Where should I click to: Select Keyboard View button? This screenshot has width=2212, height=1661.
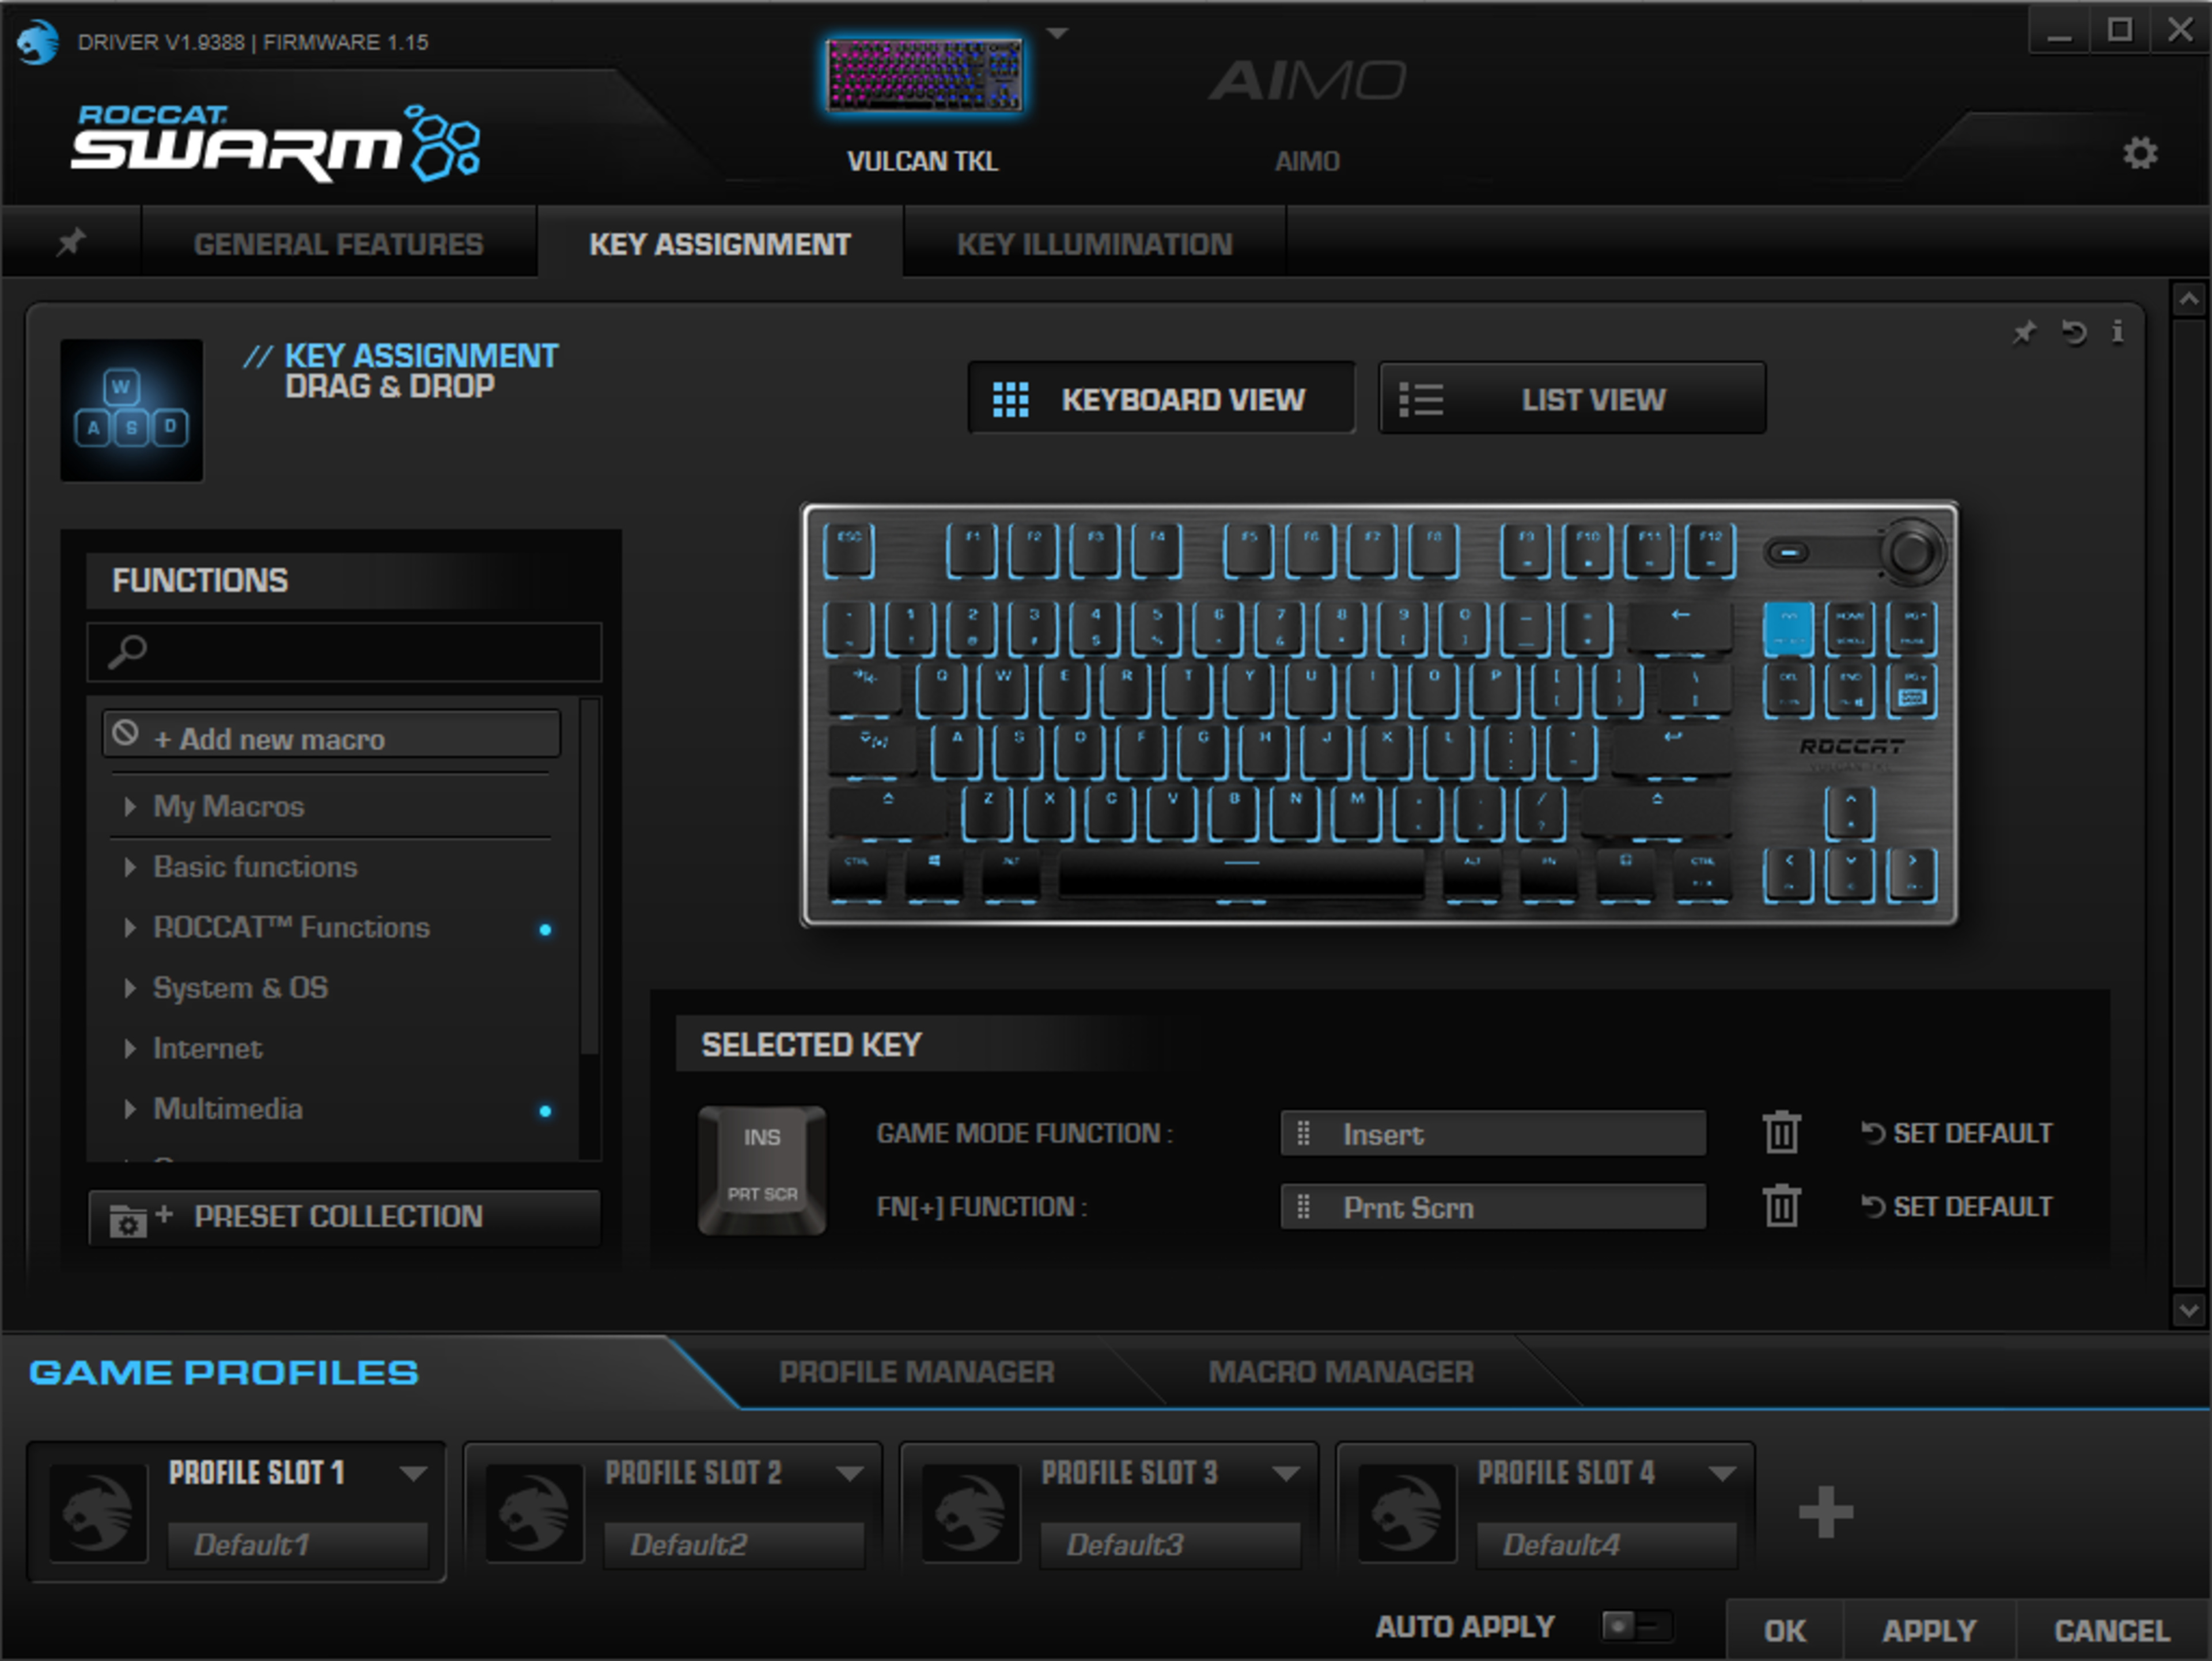coord(1161,399)
